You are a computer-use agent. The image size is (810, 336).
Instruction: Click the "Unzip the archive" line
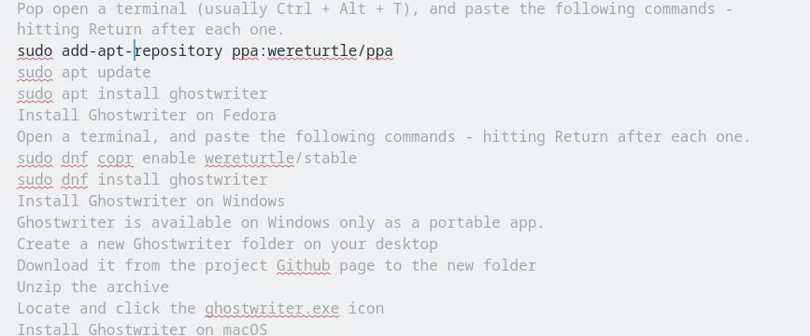[93, 287]
